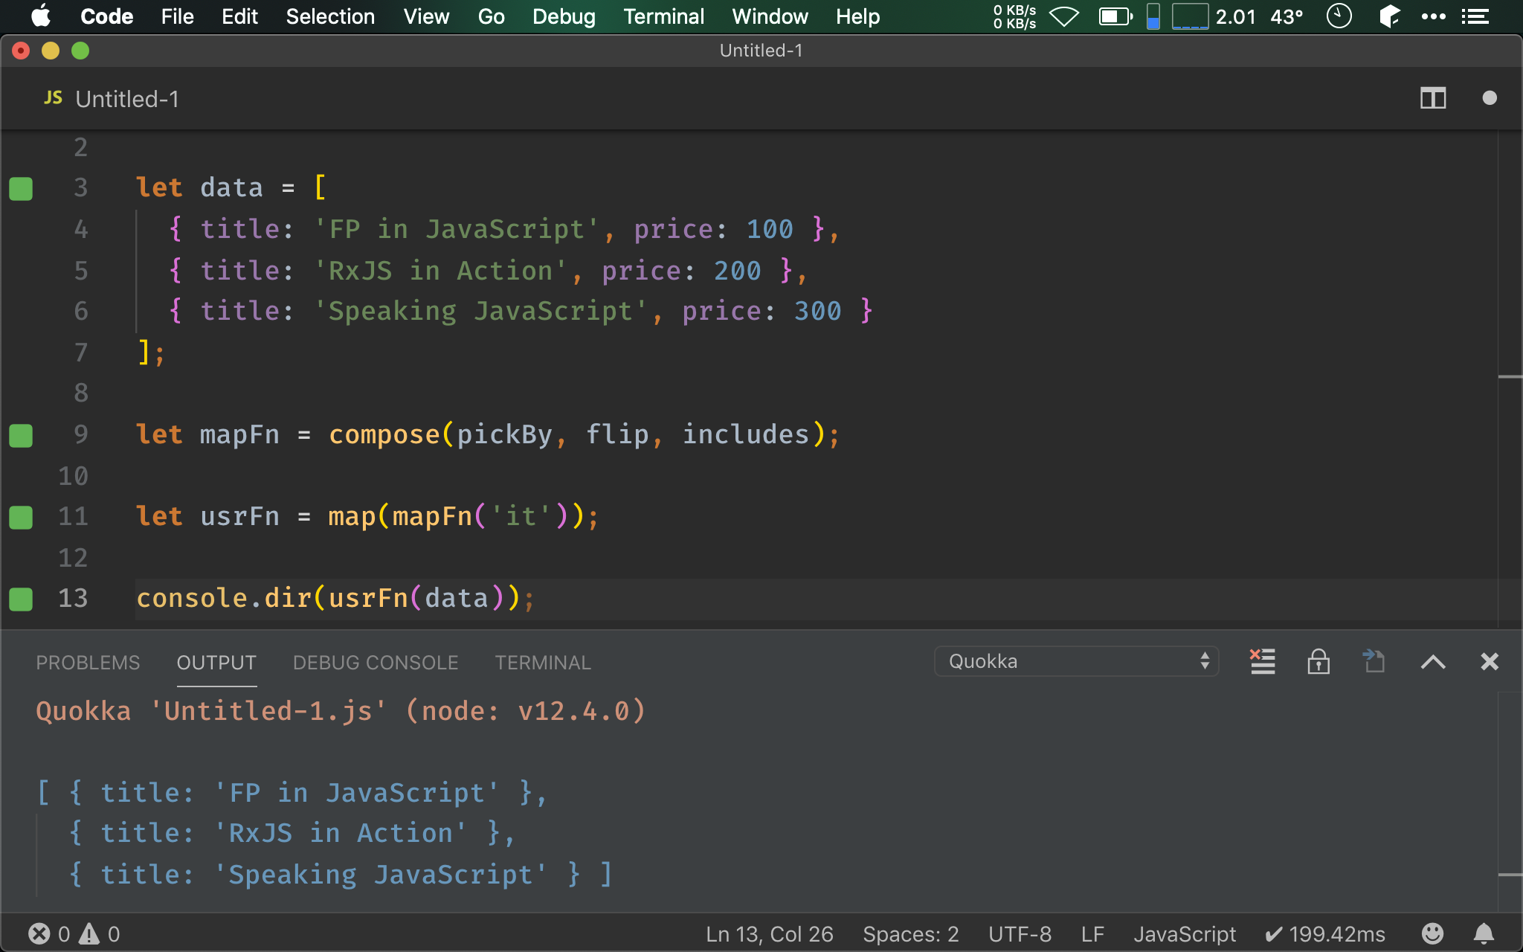The image size is (1523, 952).
Task: Open the Quokka output channel dropdown
Action: pos(1076,661)
